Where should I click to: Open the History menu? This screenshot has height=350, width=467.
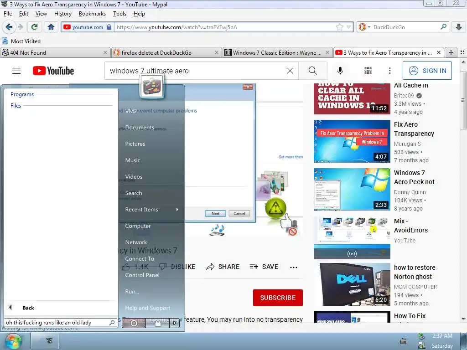click(63, 14)
